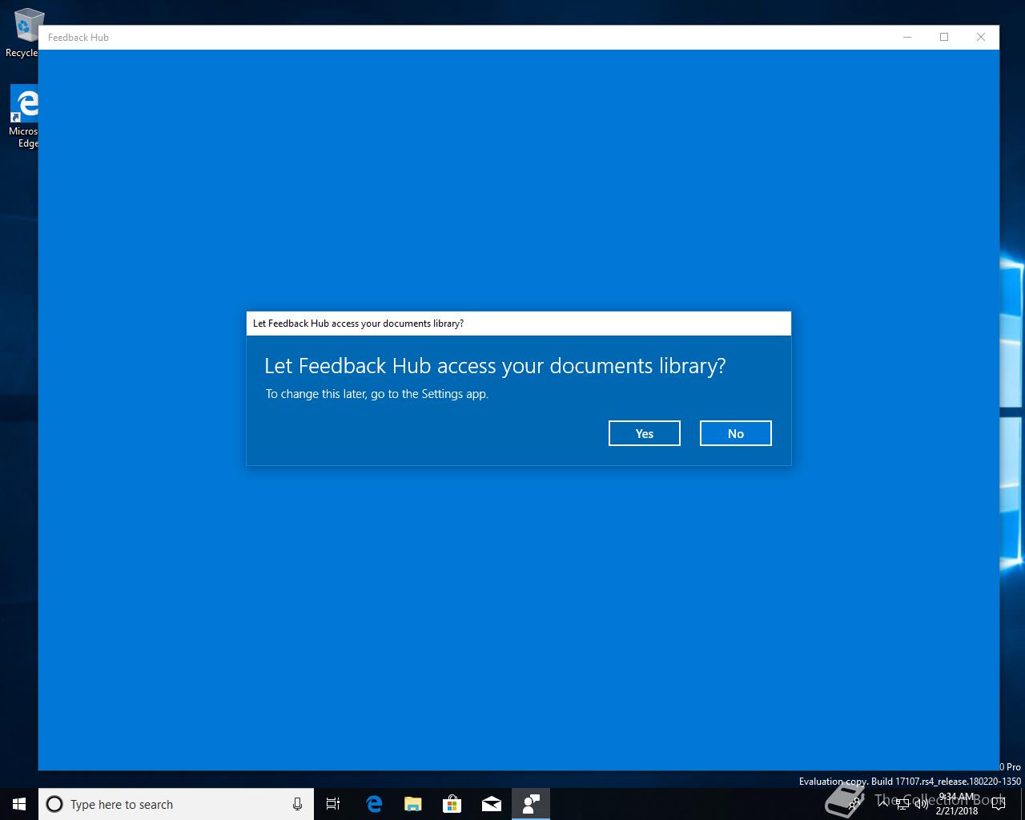
Task: Minimize the Feedback Hub window
Action: coord(907,37)
